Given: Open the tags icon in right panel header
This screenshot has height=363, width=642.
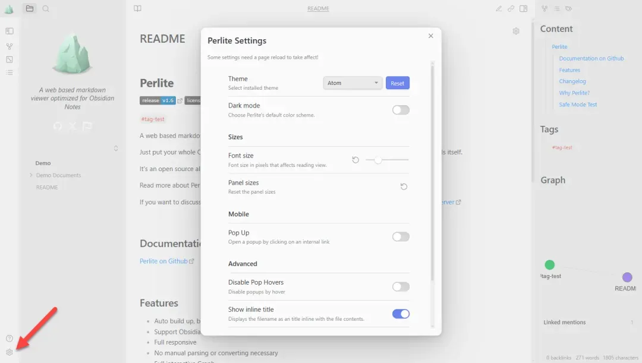Looking at the screenshot, I should click(x=569, y=8).
